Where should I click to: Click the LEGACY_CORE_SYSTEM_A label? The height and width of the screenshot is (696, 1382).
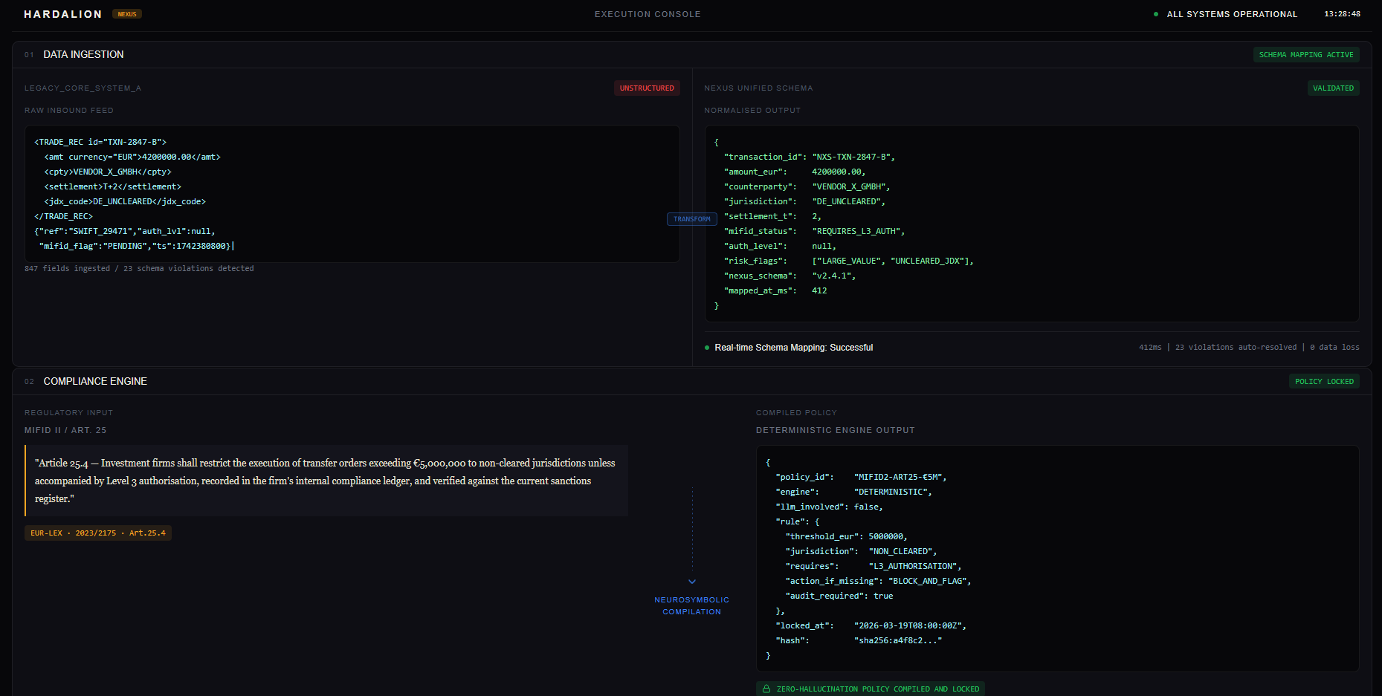(x=83, y=88)
